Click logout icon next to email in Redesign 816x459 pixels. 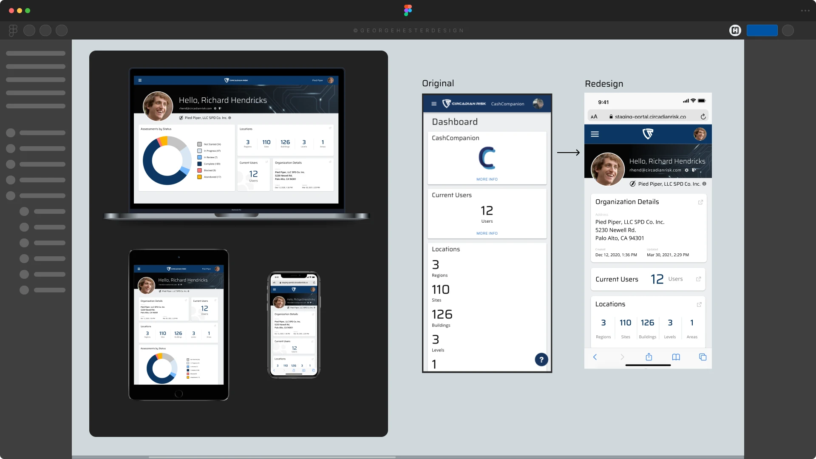[x=694, y=170]
